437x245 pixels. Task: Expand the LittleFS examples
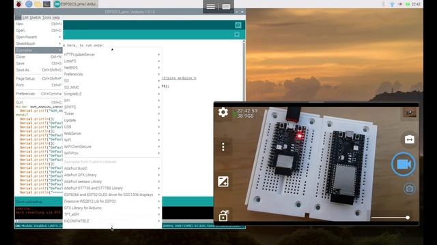pos(112,61)
